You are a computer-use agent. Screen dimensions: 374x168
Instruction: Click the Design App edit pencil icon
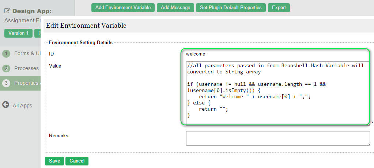(x=7, y=11)
